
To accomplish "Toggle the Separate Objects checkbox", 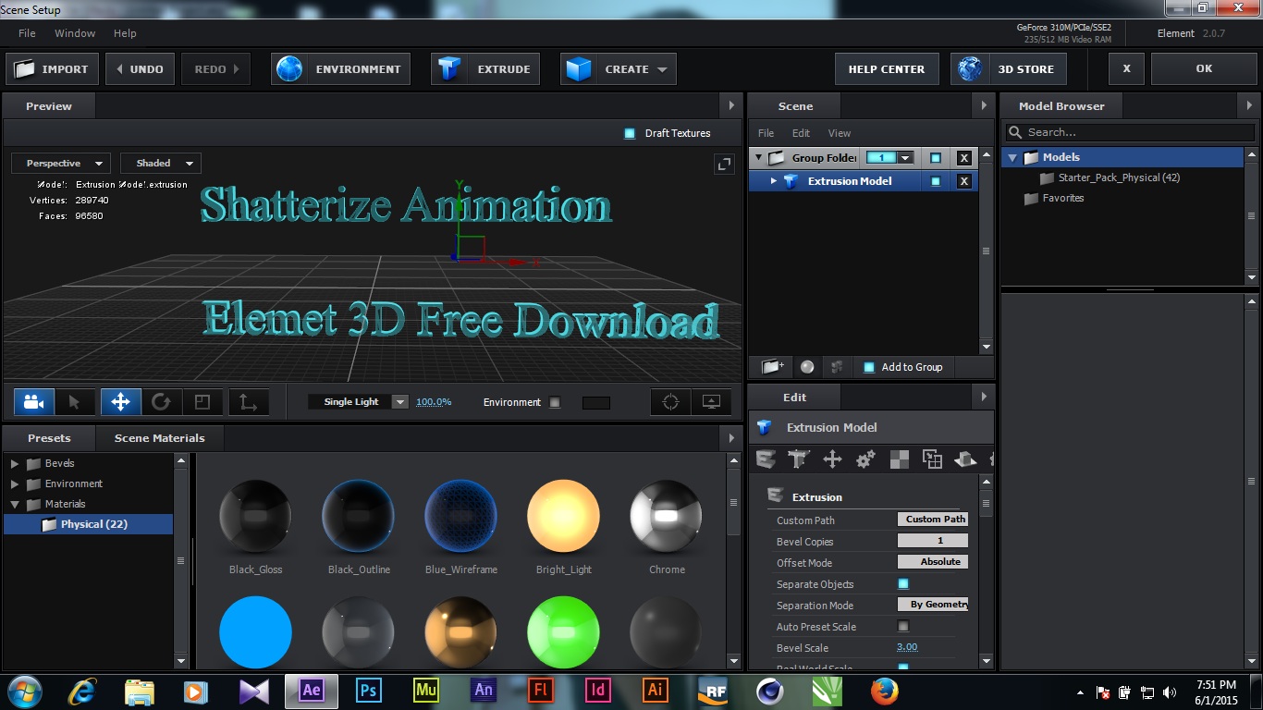I will [x=903, y=584].
